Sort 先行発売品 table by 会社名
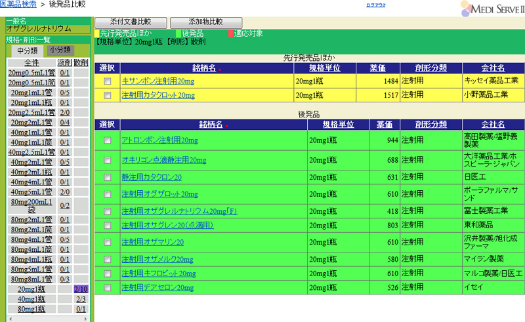525x322 pixels. [x=493, y=68]
